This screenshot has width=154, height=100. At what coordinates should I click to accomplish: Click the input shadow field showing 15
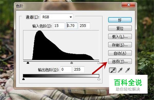point(59,26)
